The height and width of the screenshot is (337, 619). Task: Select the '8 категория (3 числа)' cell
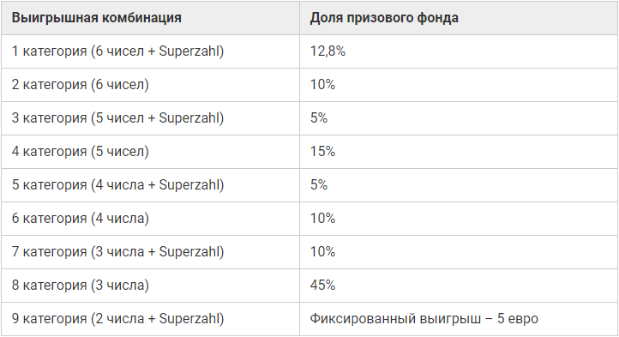point(150,286)
